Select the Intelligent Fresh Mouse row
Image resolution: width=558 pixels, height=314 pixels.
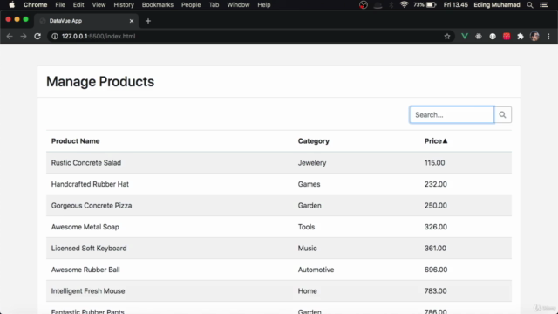(279, 290)
